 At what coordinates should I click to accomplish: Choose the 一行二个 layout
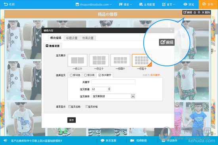[x=77, y=60]
